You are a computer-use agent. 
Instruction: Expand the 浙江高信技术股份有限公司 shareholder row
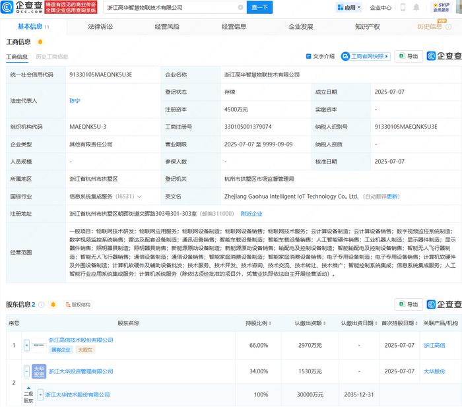tap(26, 345)
